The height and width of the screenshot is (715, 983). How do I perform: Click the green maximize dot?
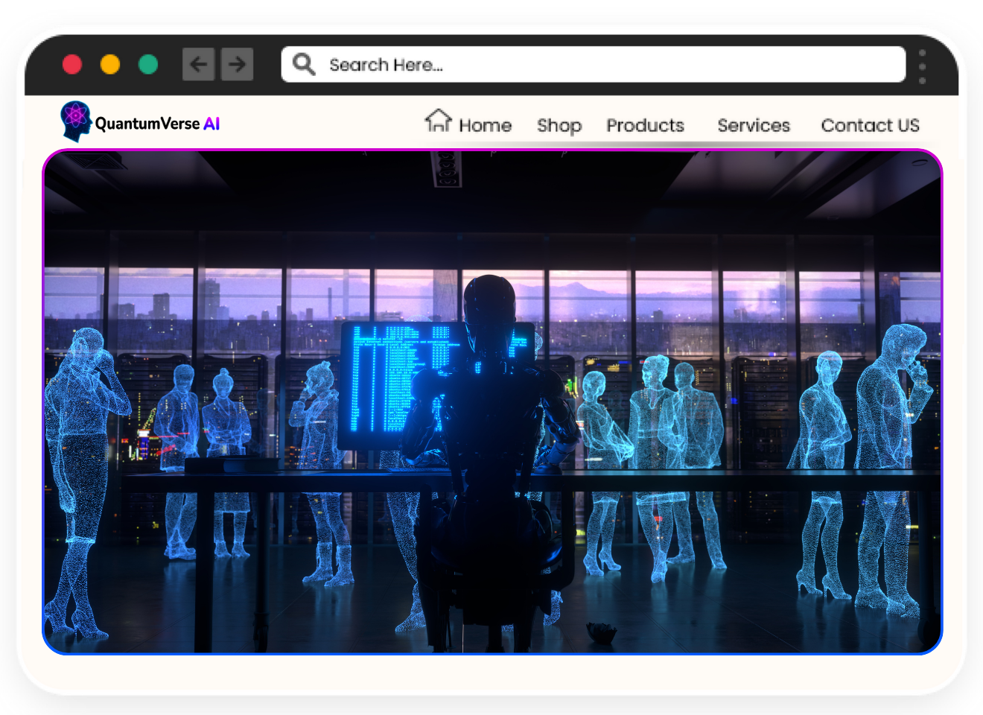[148, 65]
